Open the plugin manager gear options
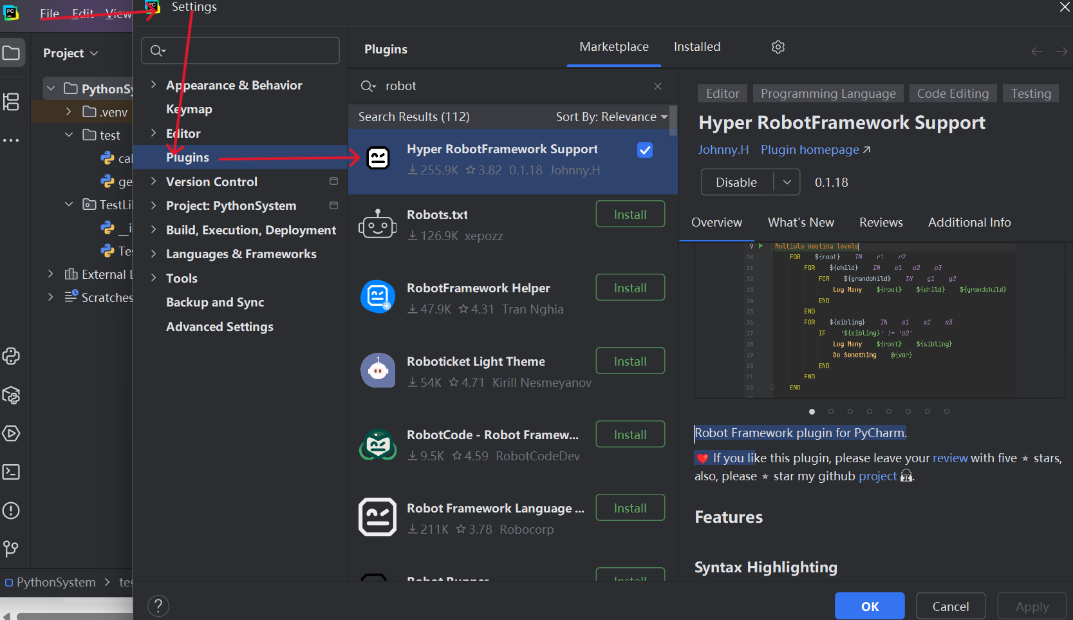The image size is (1073, 620). click(x=778, y=47)
